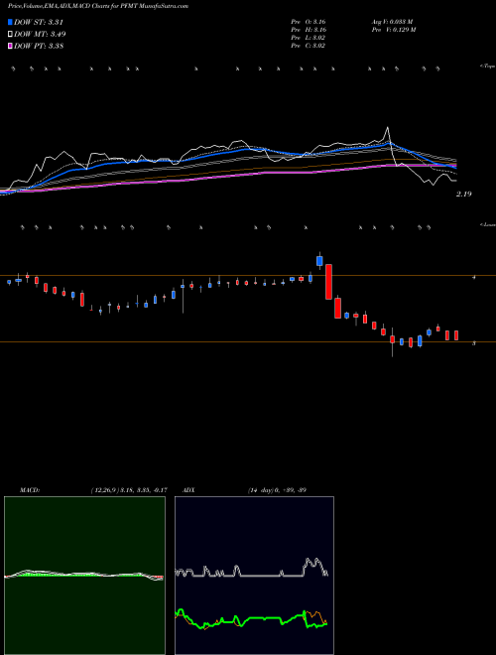This screenshot has height=655, width=496.
Task: Open the dark blue ADX indicator chart
Action: 254,576
